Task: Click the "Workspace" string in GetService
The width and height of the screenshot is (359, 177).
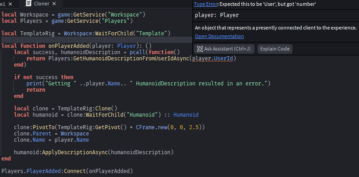Action: click(x=125, y=15)
